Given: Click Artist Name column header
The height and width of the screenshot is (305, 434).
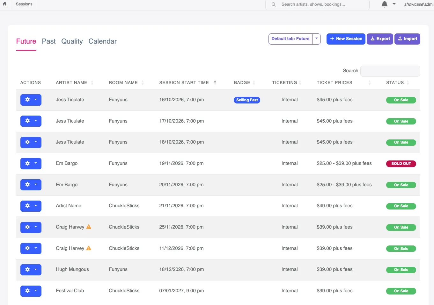Looking at the screenshot, I should (71, 82).
